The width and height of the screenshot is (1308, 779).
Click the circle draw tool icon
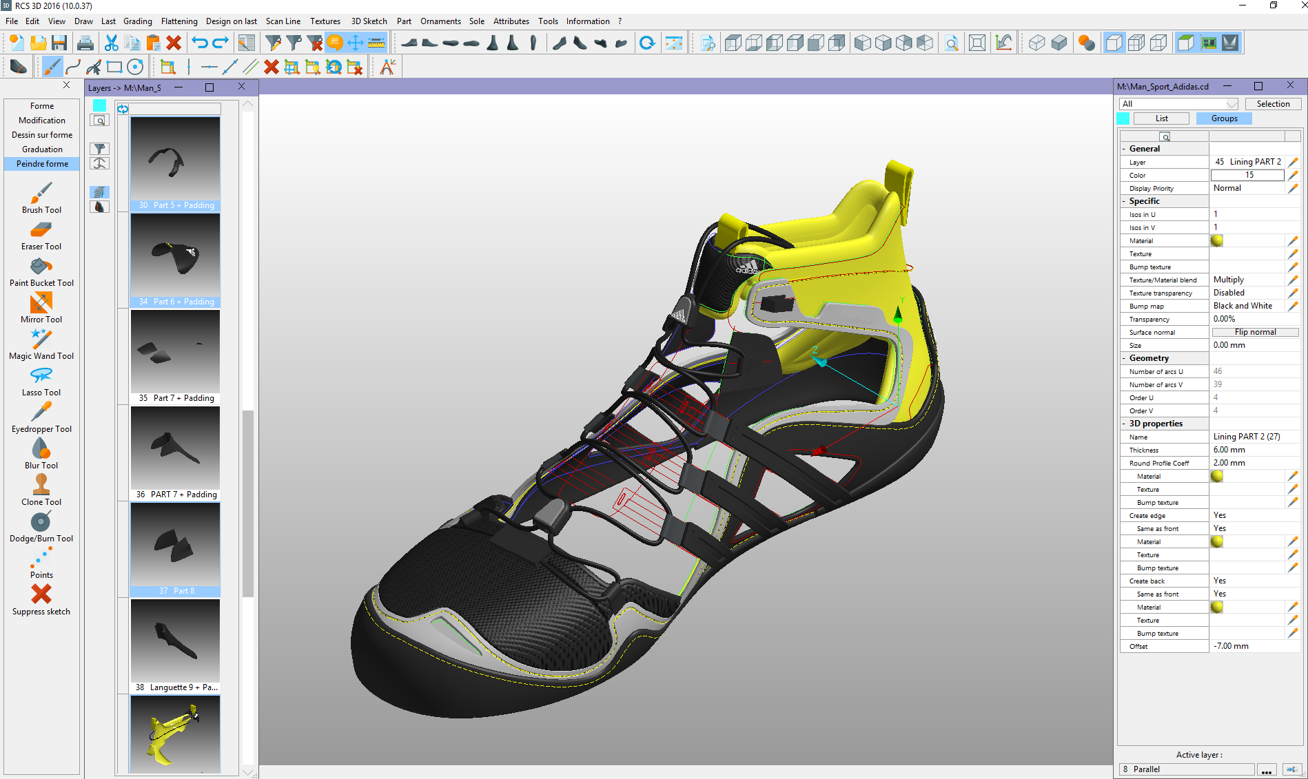pos(135,67)
